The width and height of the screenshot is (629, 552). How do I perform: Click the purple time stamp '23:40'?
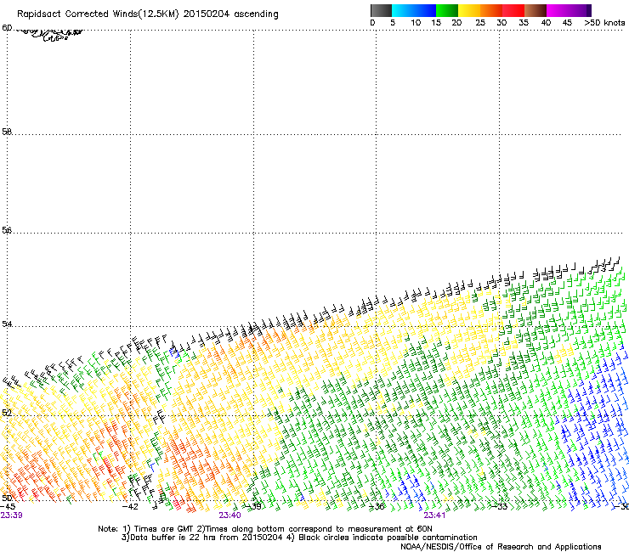[x=229, y=515]
